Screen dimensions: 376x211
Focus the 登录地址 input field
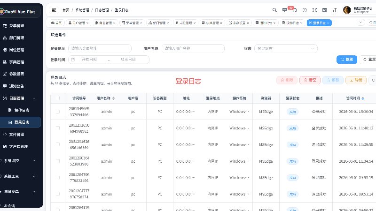point(100,49)
